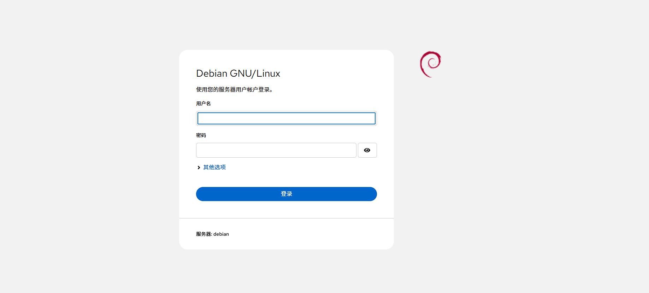Click the 用户名 field label

203,104
